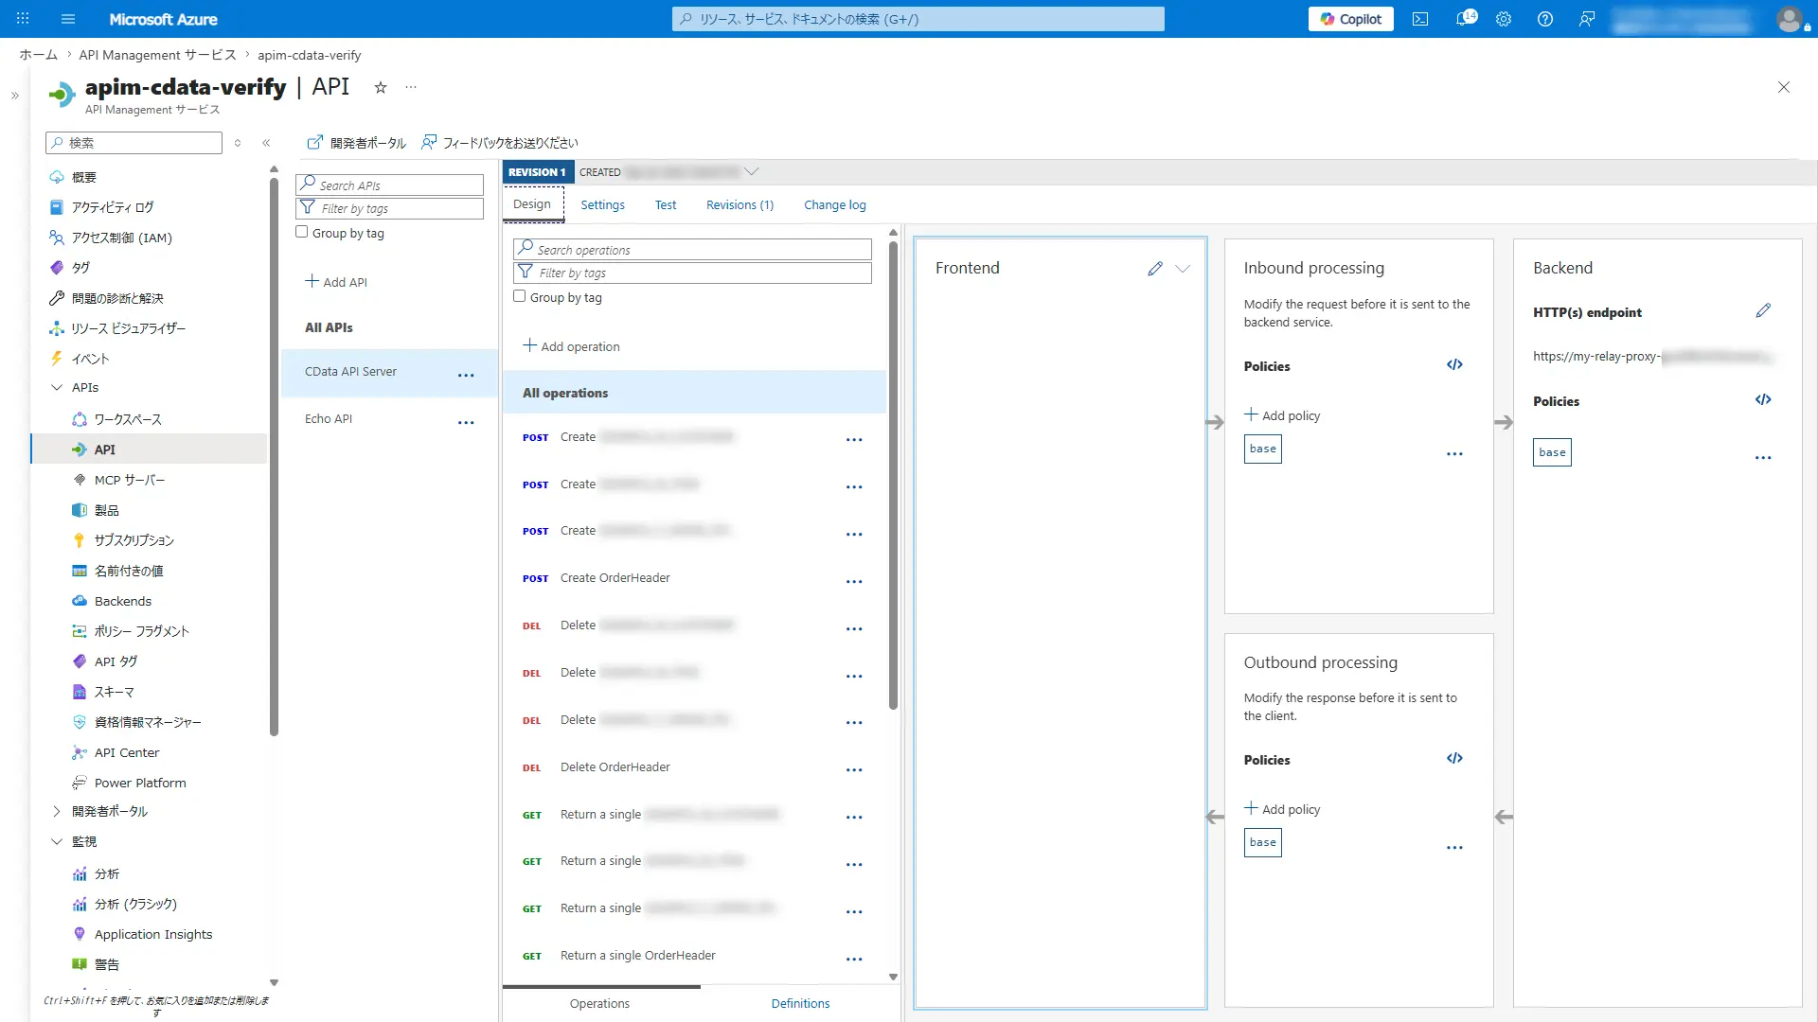Screen dimensions: 1818x1022
Task: Open the Change log tab
Action: pos(834,205)
